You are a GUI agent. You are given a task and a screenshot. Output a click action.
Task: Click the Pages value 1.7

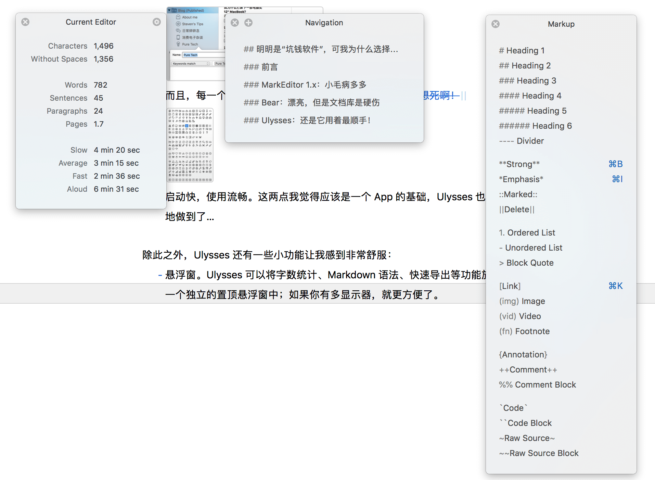pyautogui.click(x=99, y=124)
